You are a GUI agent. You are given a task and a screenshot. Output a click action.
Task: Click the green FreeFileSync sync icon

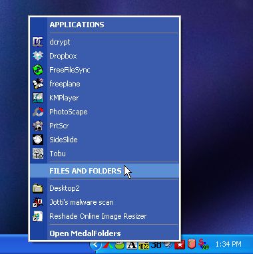click(38, 70)
